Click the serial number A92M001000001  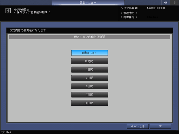[156, 8]
